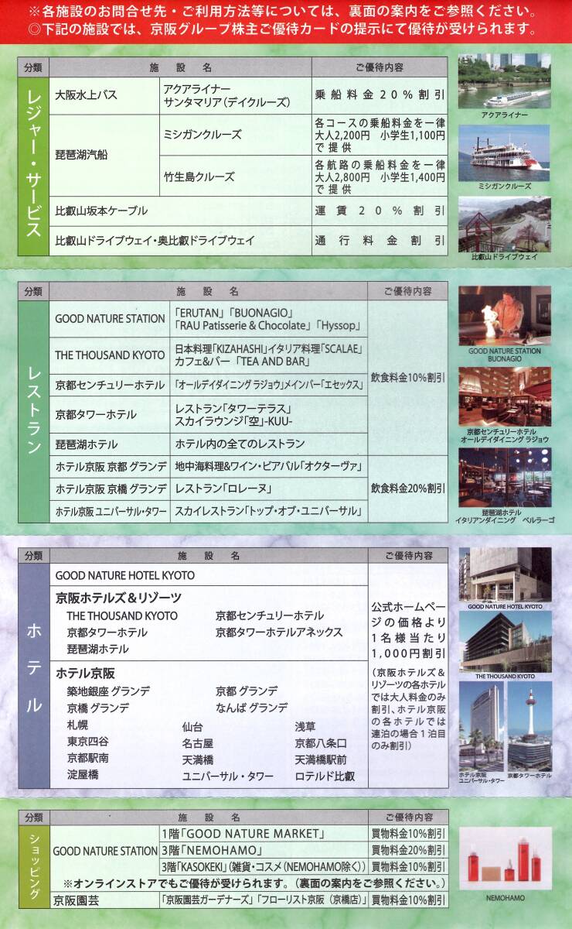Click the 琵琶湖ホテル ベルラーゴ dining photo
The image size is (572, 929).
[505, 477]
